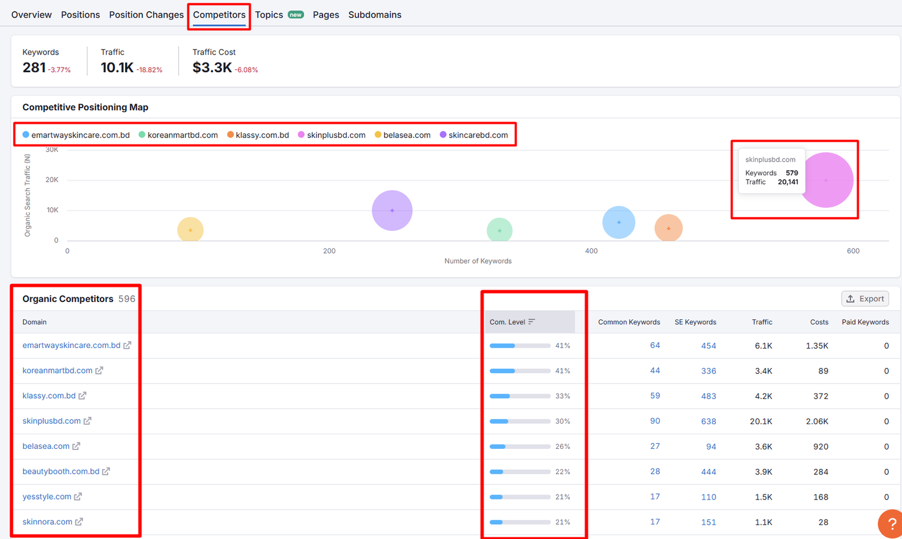Click SE keywords value 151
The height and width of the screenshot is (539, 902).
point(709,523)
